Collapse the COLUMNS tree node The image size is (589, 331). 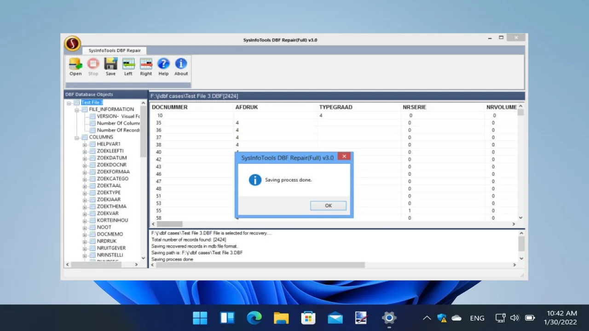77,137
